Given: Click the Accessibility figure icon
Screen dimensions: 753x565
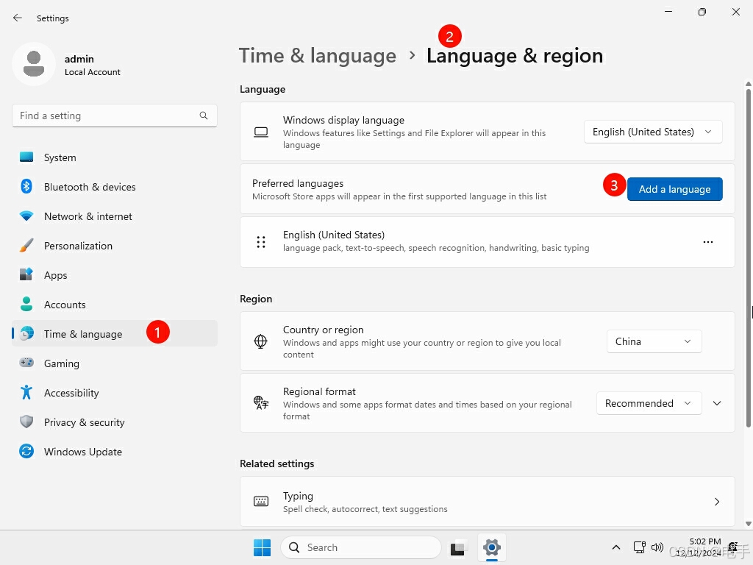Looking at the screenshot, I should click(x=26, y=393).
